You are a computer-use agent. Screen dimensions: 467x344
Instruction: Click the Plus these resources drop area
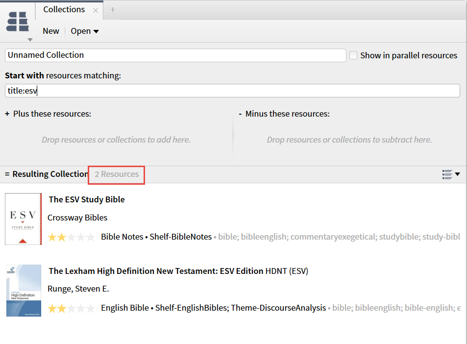pos(116,140)
